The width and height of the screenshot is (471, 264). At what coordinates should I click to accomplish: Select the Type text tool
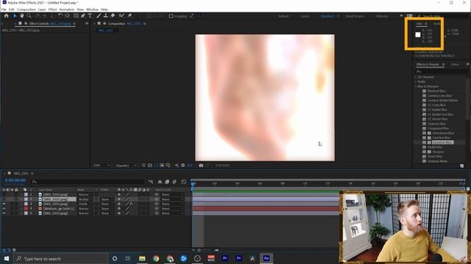(x=90, y=16)
